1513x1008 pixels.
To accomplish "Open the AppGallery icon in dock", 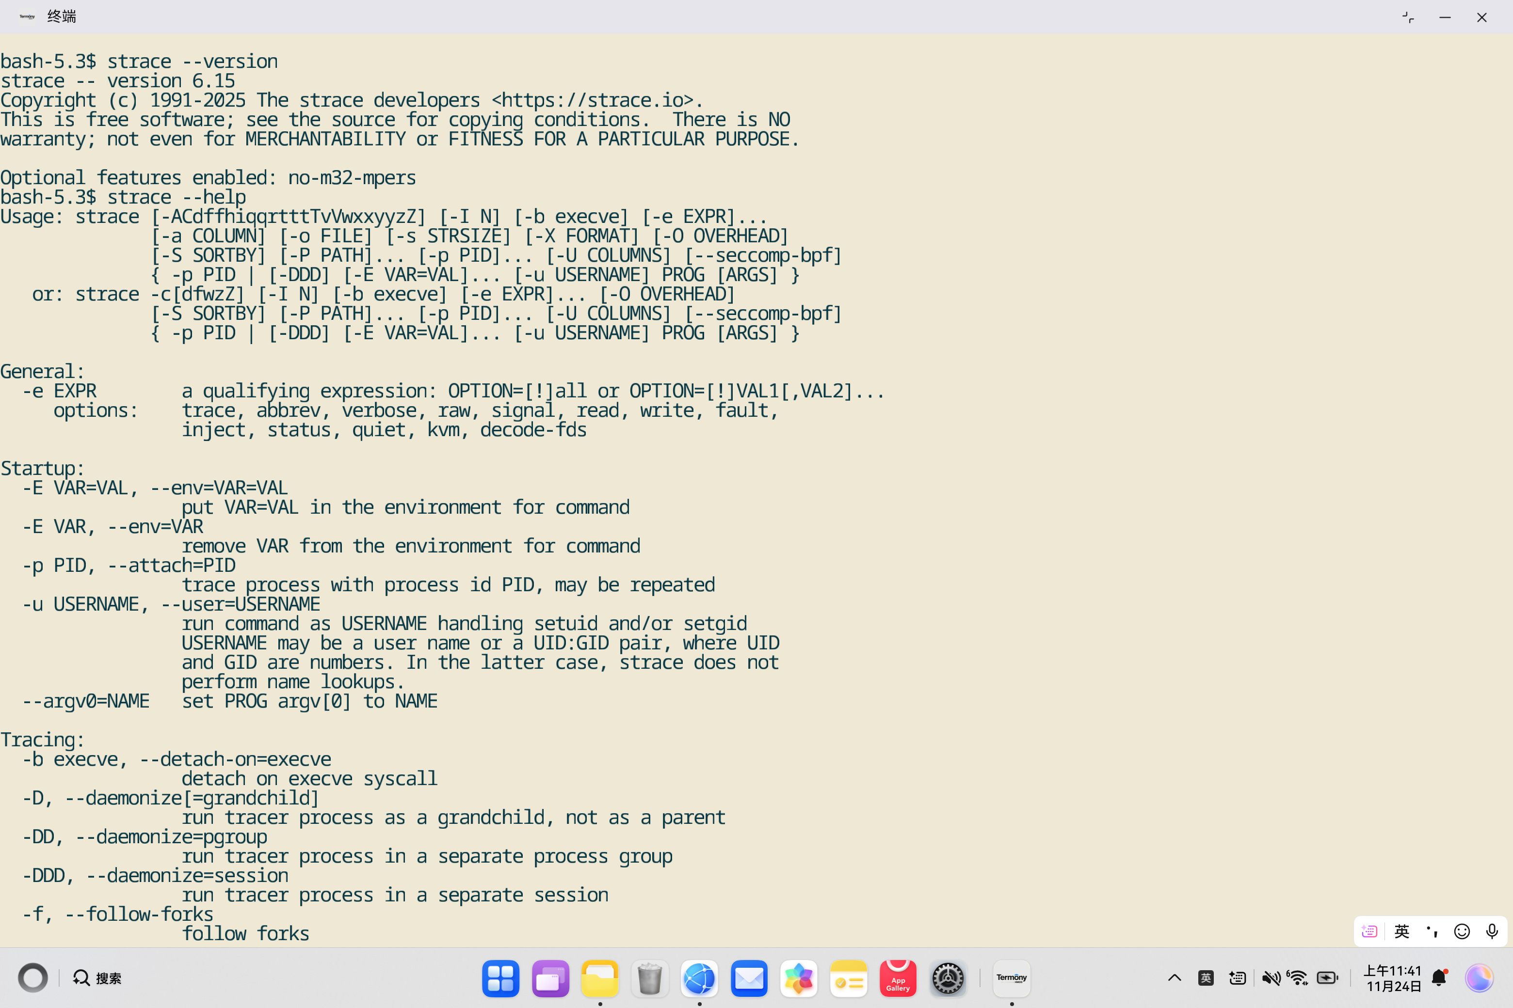I will [898, 978].
